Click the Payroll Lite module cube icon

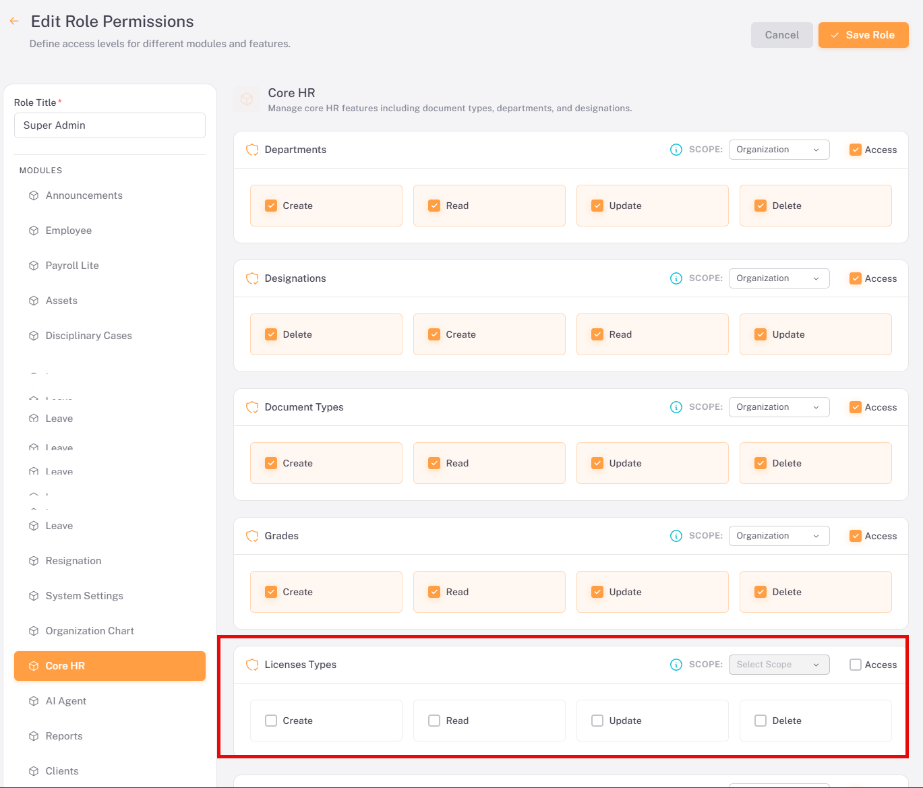[x=34, y=266]
